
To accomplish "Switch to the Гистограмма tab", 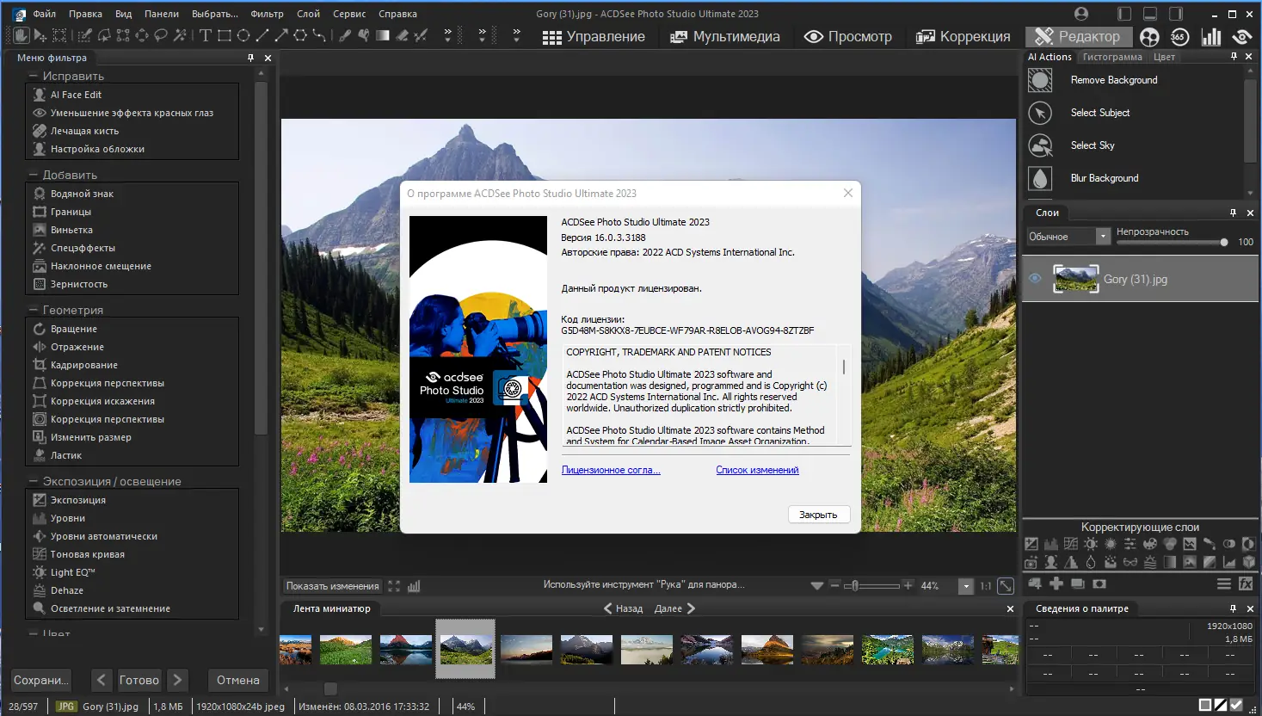I will (1112, 57).
